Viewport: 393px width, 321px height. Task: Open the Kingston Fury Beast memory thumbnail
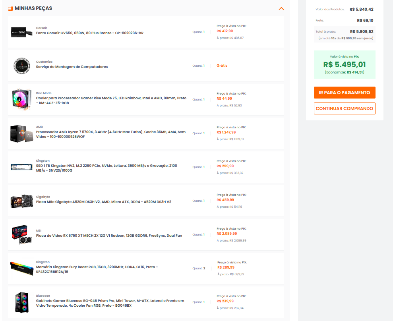22,269
